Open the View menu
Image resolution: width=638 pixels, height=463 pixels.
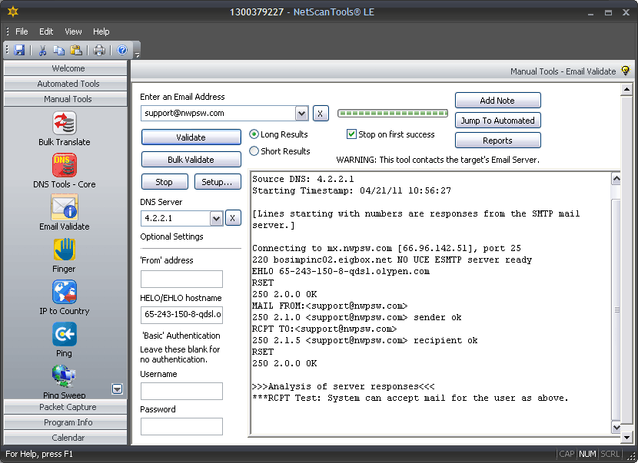tap(73, 31)
